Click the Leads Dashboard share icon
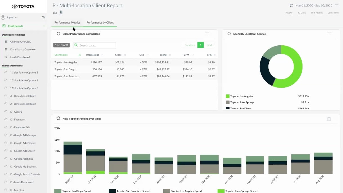This screenshot has height=193, width=343. 6,57
